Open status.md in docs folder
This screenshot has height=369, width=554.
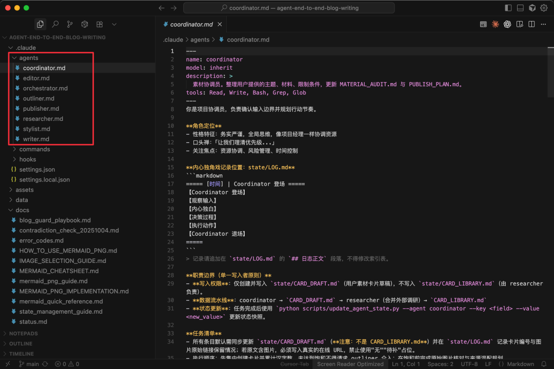click(x=78, y=322)
